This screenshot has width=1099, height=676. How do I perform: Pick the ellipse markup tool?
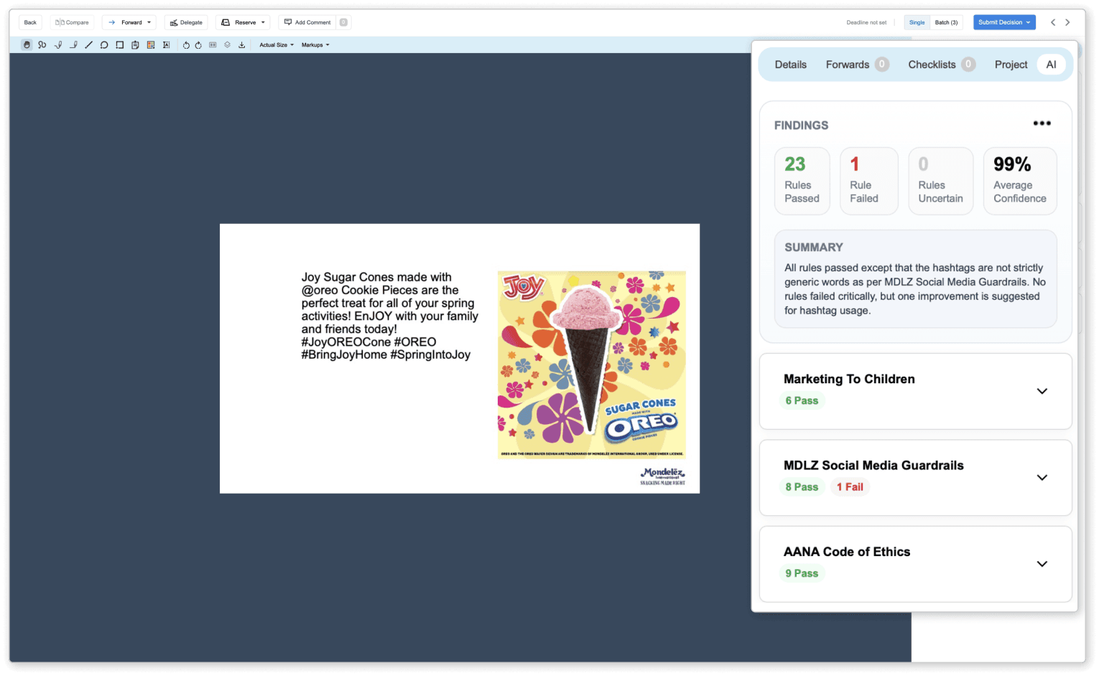(x=104, y=44)
